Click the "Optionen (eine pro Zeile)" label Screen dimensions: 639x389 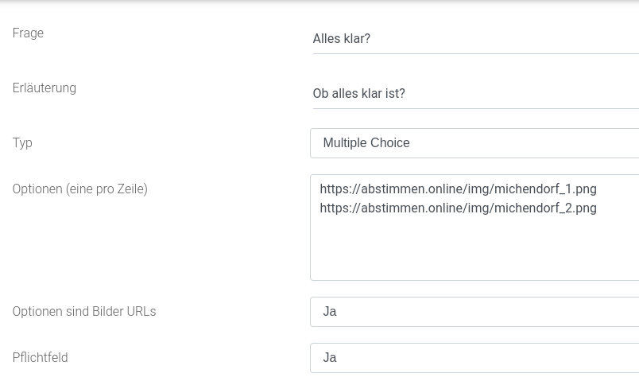coord(79,189)
